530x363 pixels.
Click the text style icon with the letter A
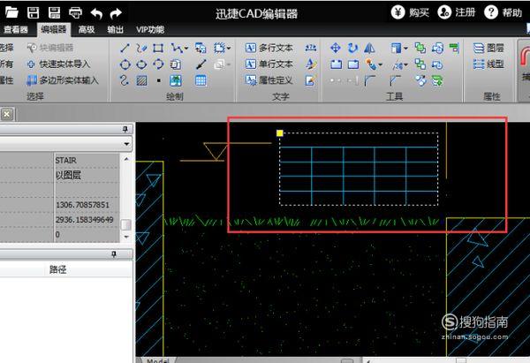311,64
